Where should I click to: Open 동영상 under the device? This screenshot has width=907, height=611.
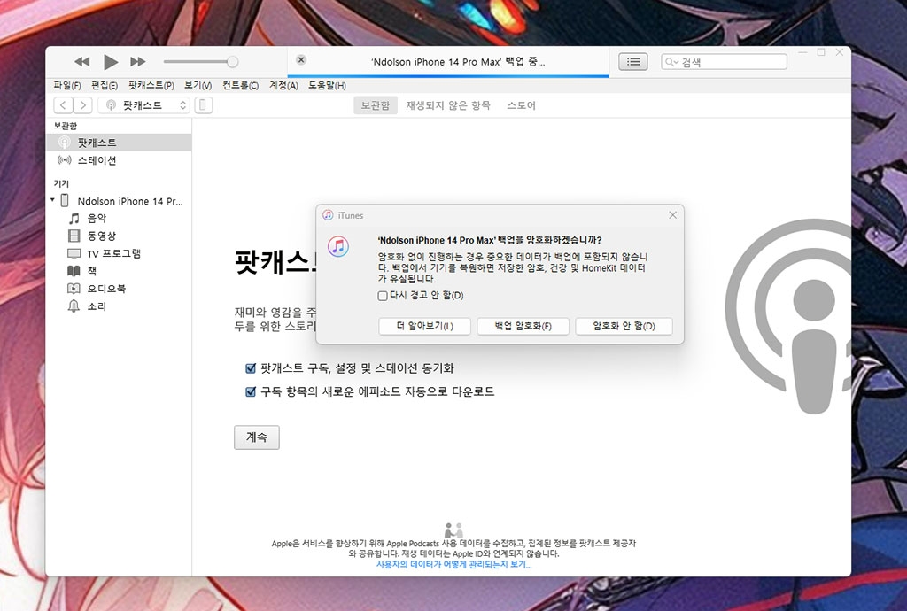[101, 236]
